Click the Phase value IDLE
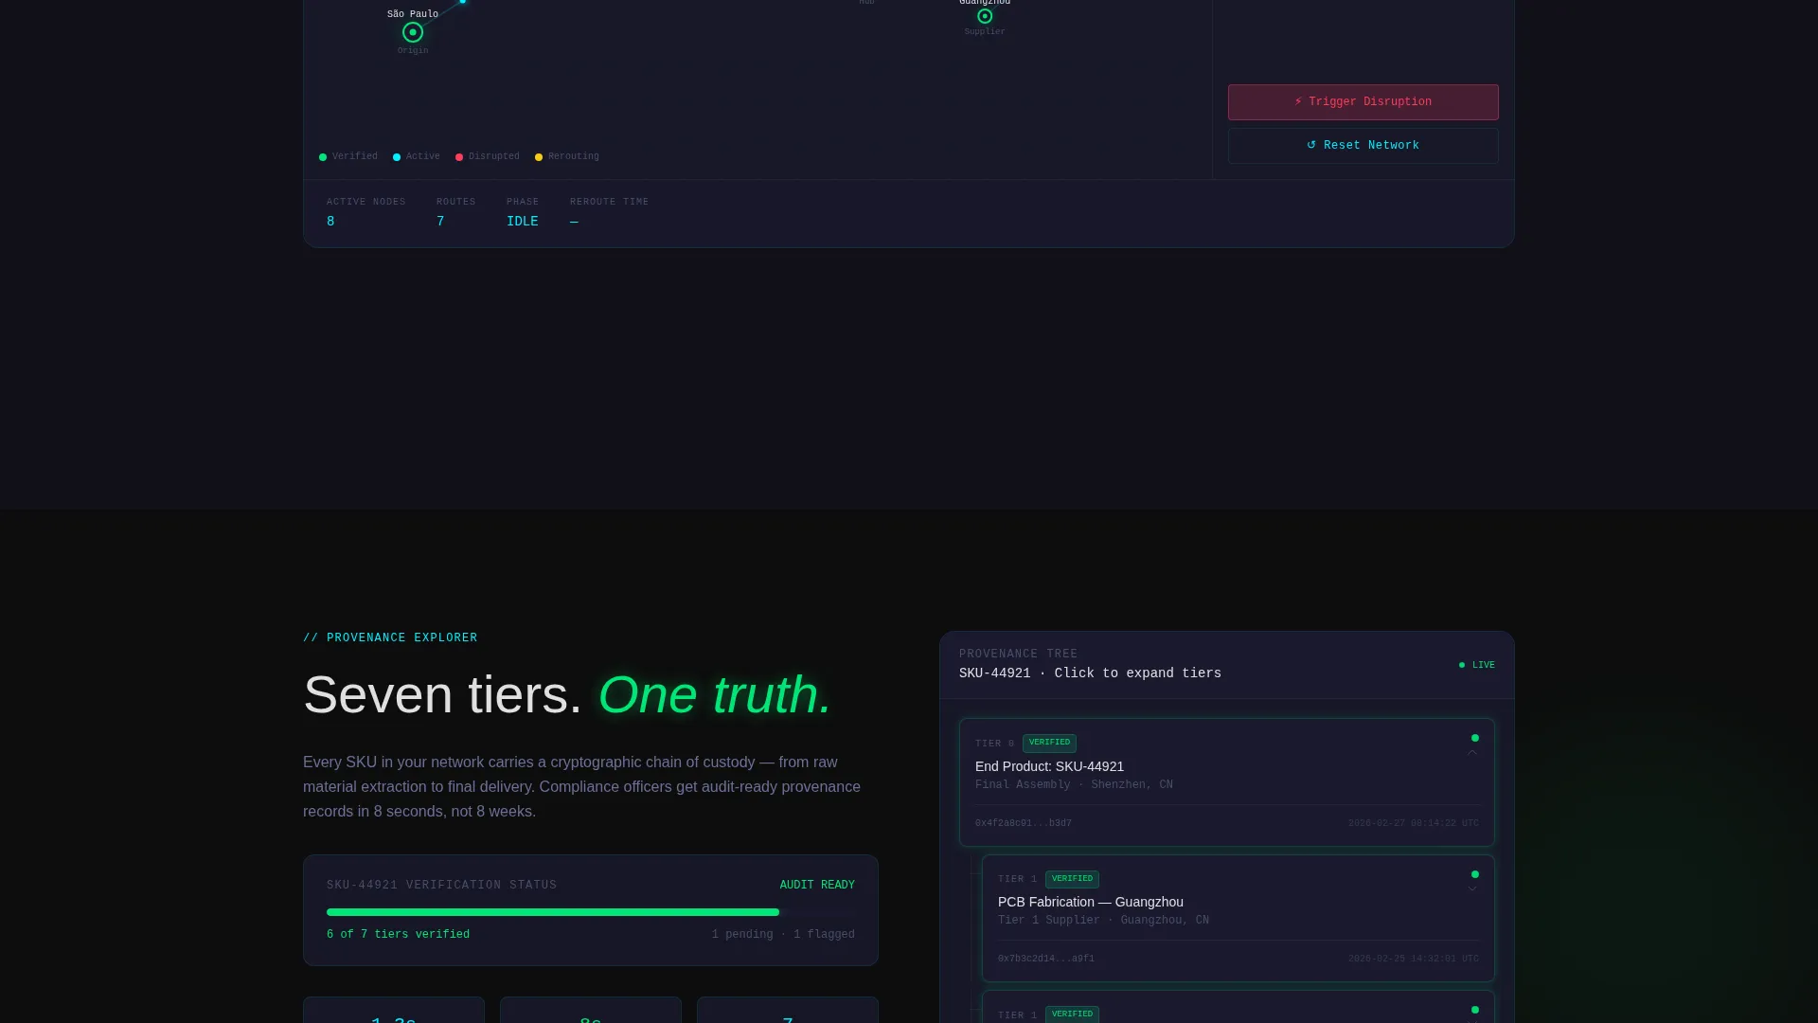The width and height of the screenshot is (1818, 1023). [523, 222]
